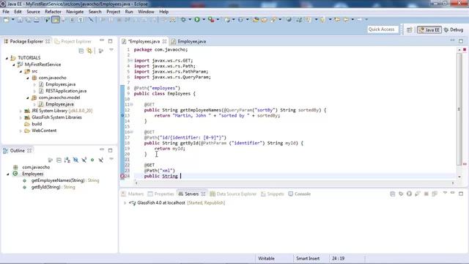
Task: Toggle Sort alphabetically in the Outline toolbar
Action: pyautogui.click(x=67, y=160)
